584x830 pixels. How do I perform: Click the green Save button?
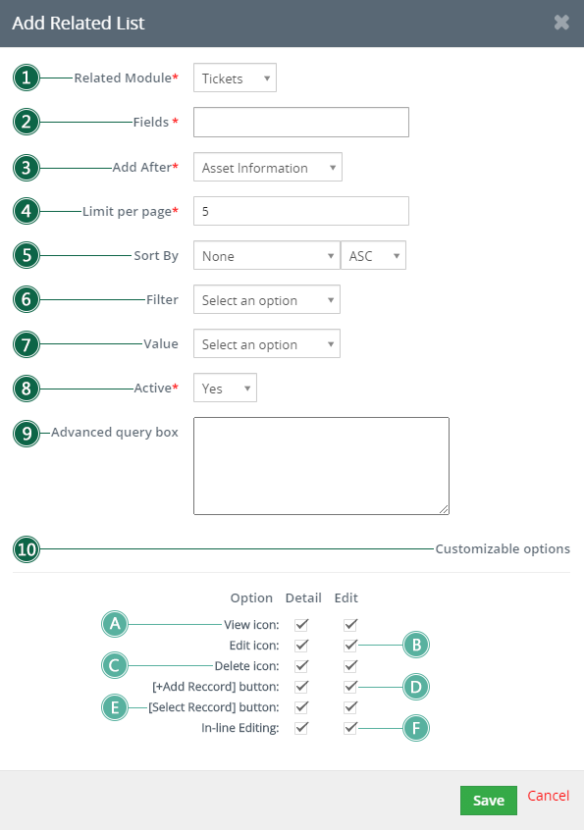coord(488,801)
